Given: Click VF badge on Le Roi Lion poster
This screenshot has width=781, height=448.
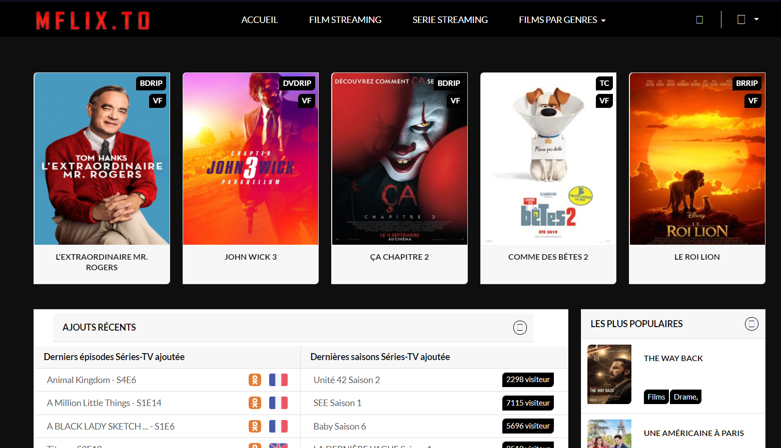Looking at the screenshot, I should (x=753, y=101).
